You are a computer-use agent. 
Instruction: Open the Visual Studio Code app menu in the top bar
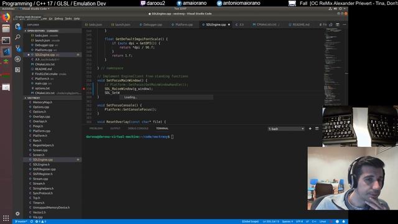35,9
